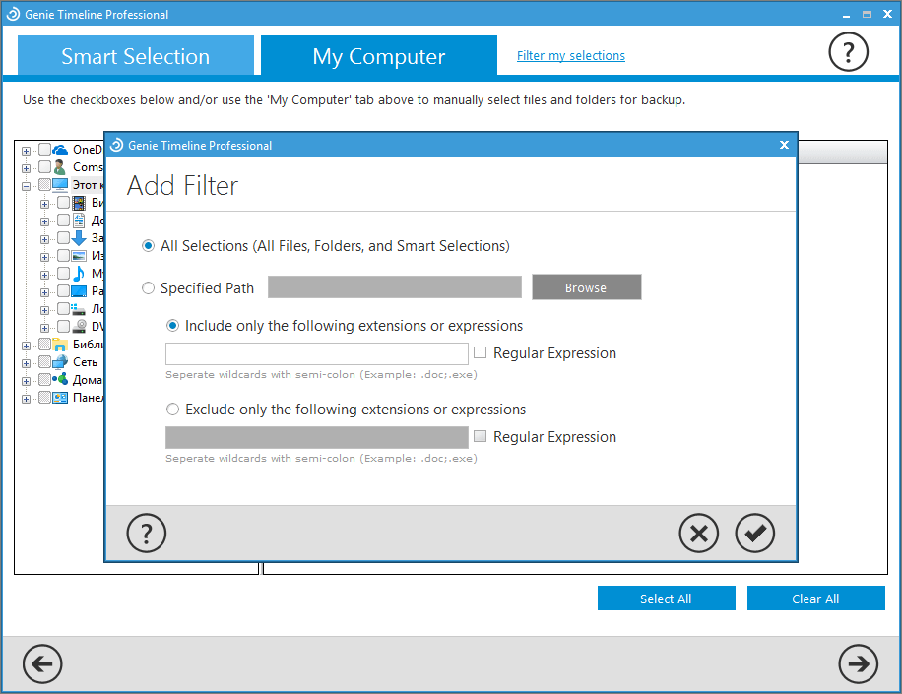This screenshot has width=902, height=694.
Task: Expand the Control Panel tree node
Action: pyautogui.click(x=26, y=399)
